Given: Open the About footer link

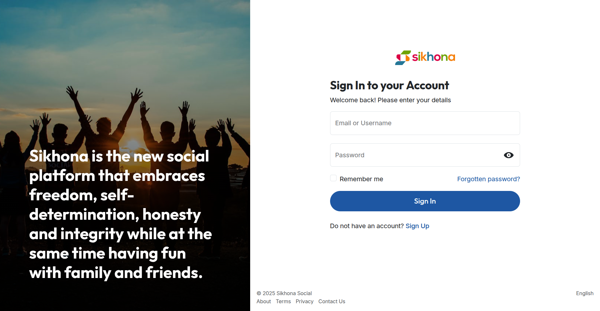Looking at the screenshot, I should pyautogui.click(x=263, y=301).
